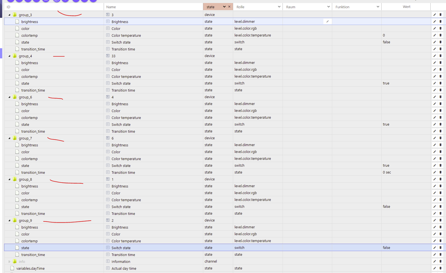The width and height of the screenshot is (446, 273).
Task: Click the 'channel' type cell of info row
Action: coord(211,261)
